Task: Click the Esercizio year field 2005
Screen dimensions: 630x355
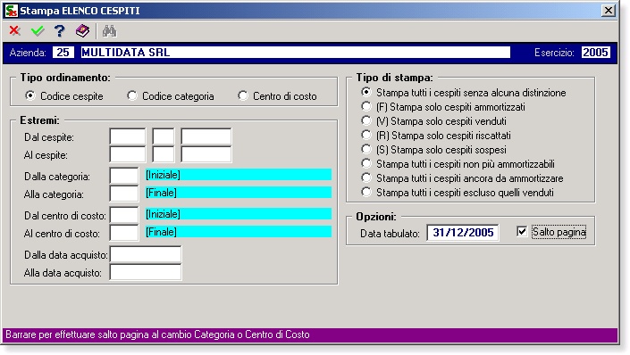Action: click(x=595, y=52)
